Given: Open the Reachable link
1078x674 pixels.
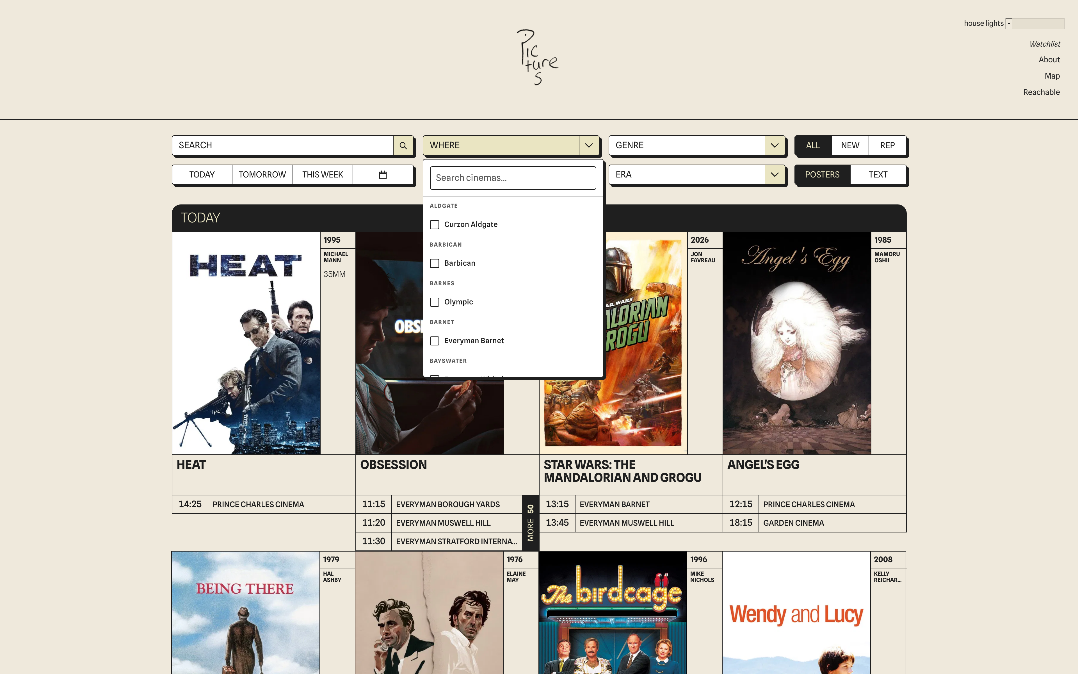Looking at the screenshot, I should [x=1042, y=92].
